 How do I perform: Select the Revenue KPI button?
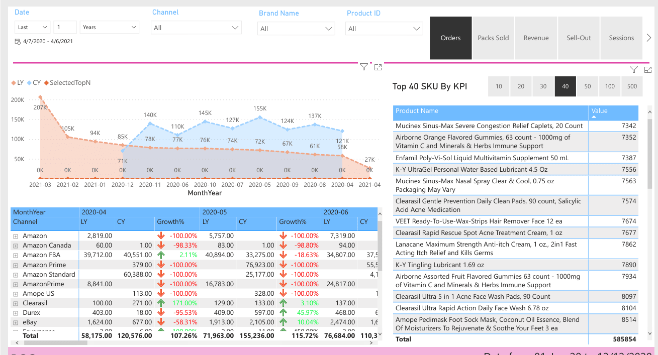pyautogui.click(x=536, y=38)
